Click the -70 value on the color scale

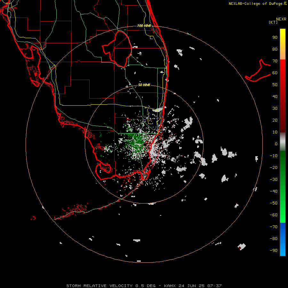(274, 227)
